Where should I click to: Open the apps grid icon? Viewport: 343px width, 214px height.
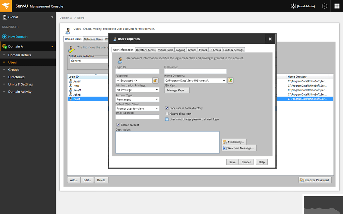click(x=337, y=6)
